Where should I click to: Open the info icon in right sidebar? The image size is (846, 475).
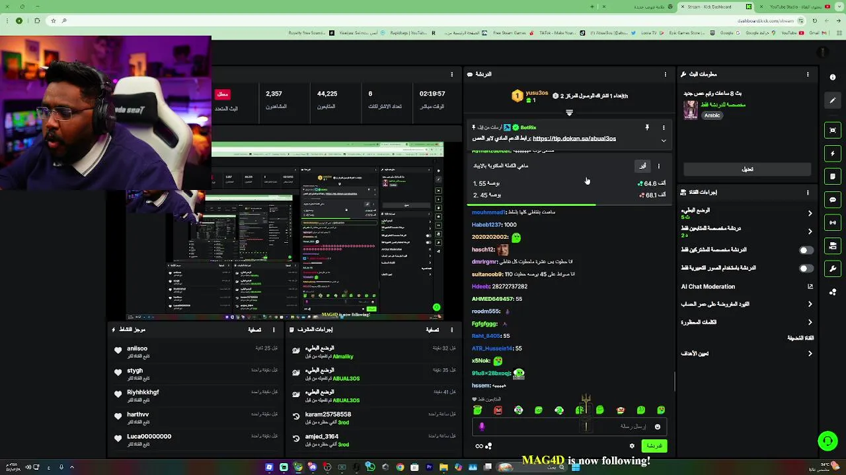[833, 77]
